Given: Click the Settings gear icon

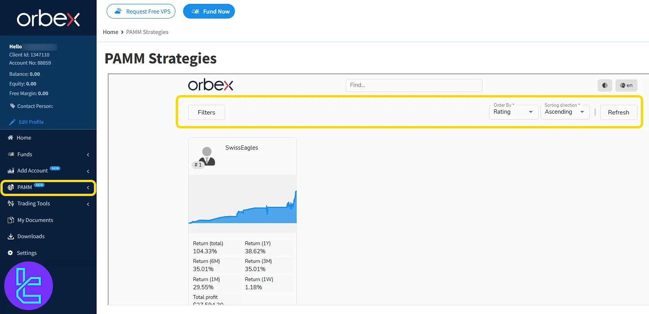Looking at the screenshot, I should point(10,253).
